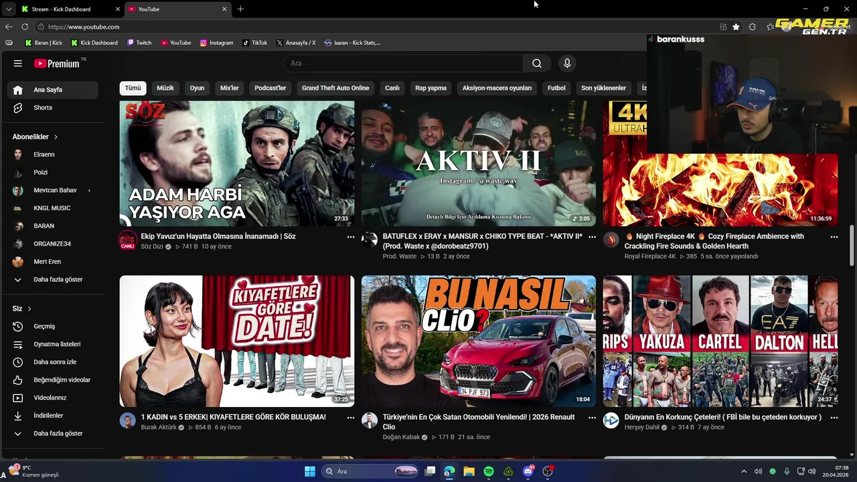This screenshot has width=857, height=482.
Task: Open a new browser tab
Action: tap(240, 9)
